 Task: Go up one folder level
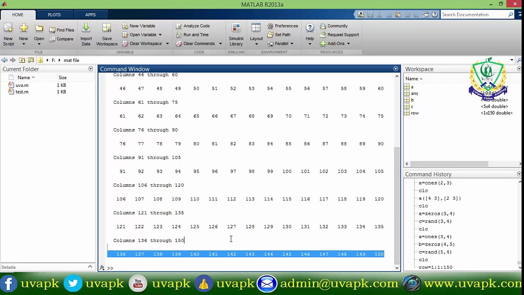22,60
